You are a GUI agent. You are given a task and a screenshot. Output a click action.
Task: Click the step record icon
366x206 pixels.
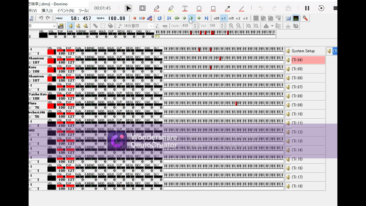(142, 18)
